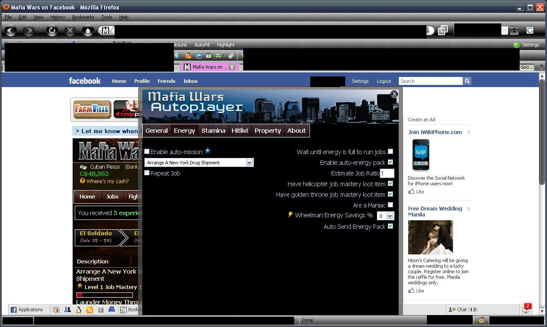
Task: Click the browser Forward arrow button
Action: (x=29, y=31)
